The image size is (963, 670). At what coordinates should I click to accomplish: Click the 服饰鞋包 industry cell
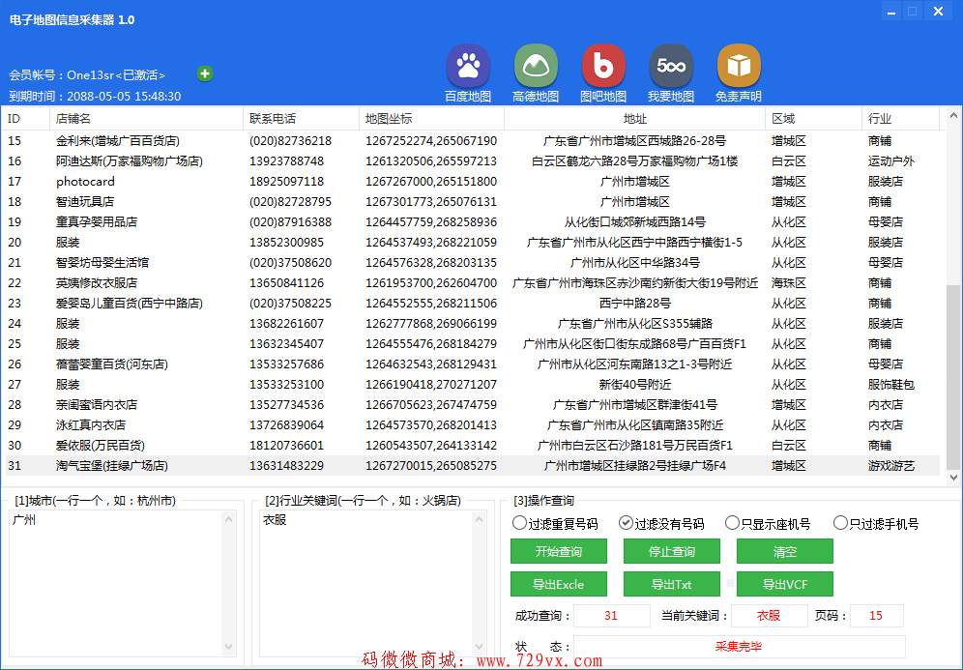point(891,384)
